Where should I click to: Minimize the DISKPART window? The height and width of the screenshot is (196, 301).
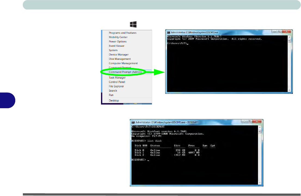pyautogui.click(x=244, y=121)
